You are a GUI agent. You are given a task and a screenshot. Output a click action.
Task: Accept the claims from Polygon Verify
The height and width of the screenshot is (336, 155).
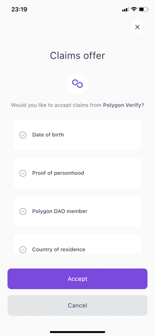(x=77, y=279)
